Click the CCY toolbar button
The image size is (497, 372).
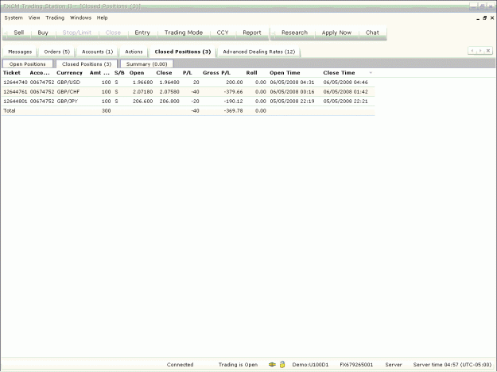point(223,33)
